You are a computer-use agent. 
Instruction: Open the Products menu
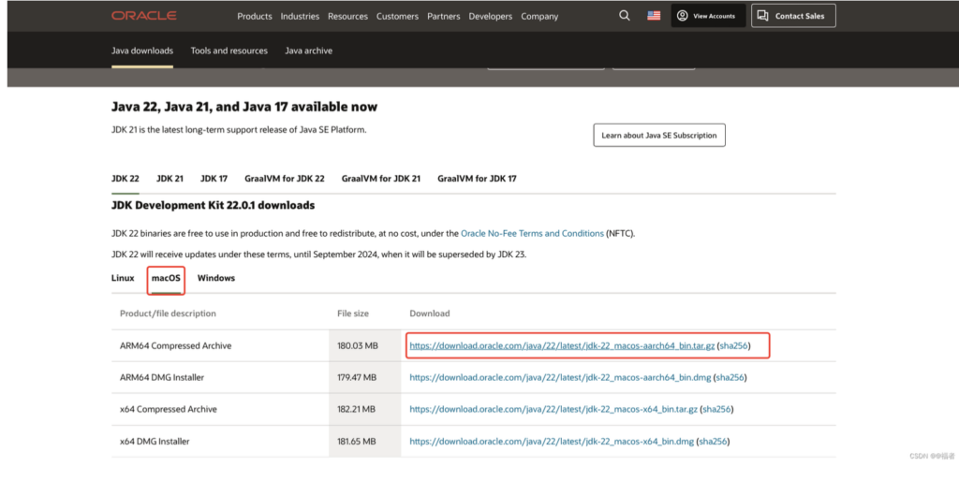pyautogui.click(x=255, y=17)
